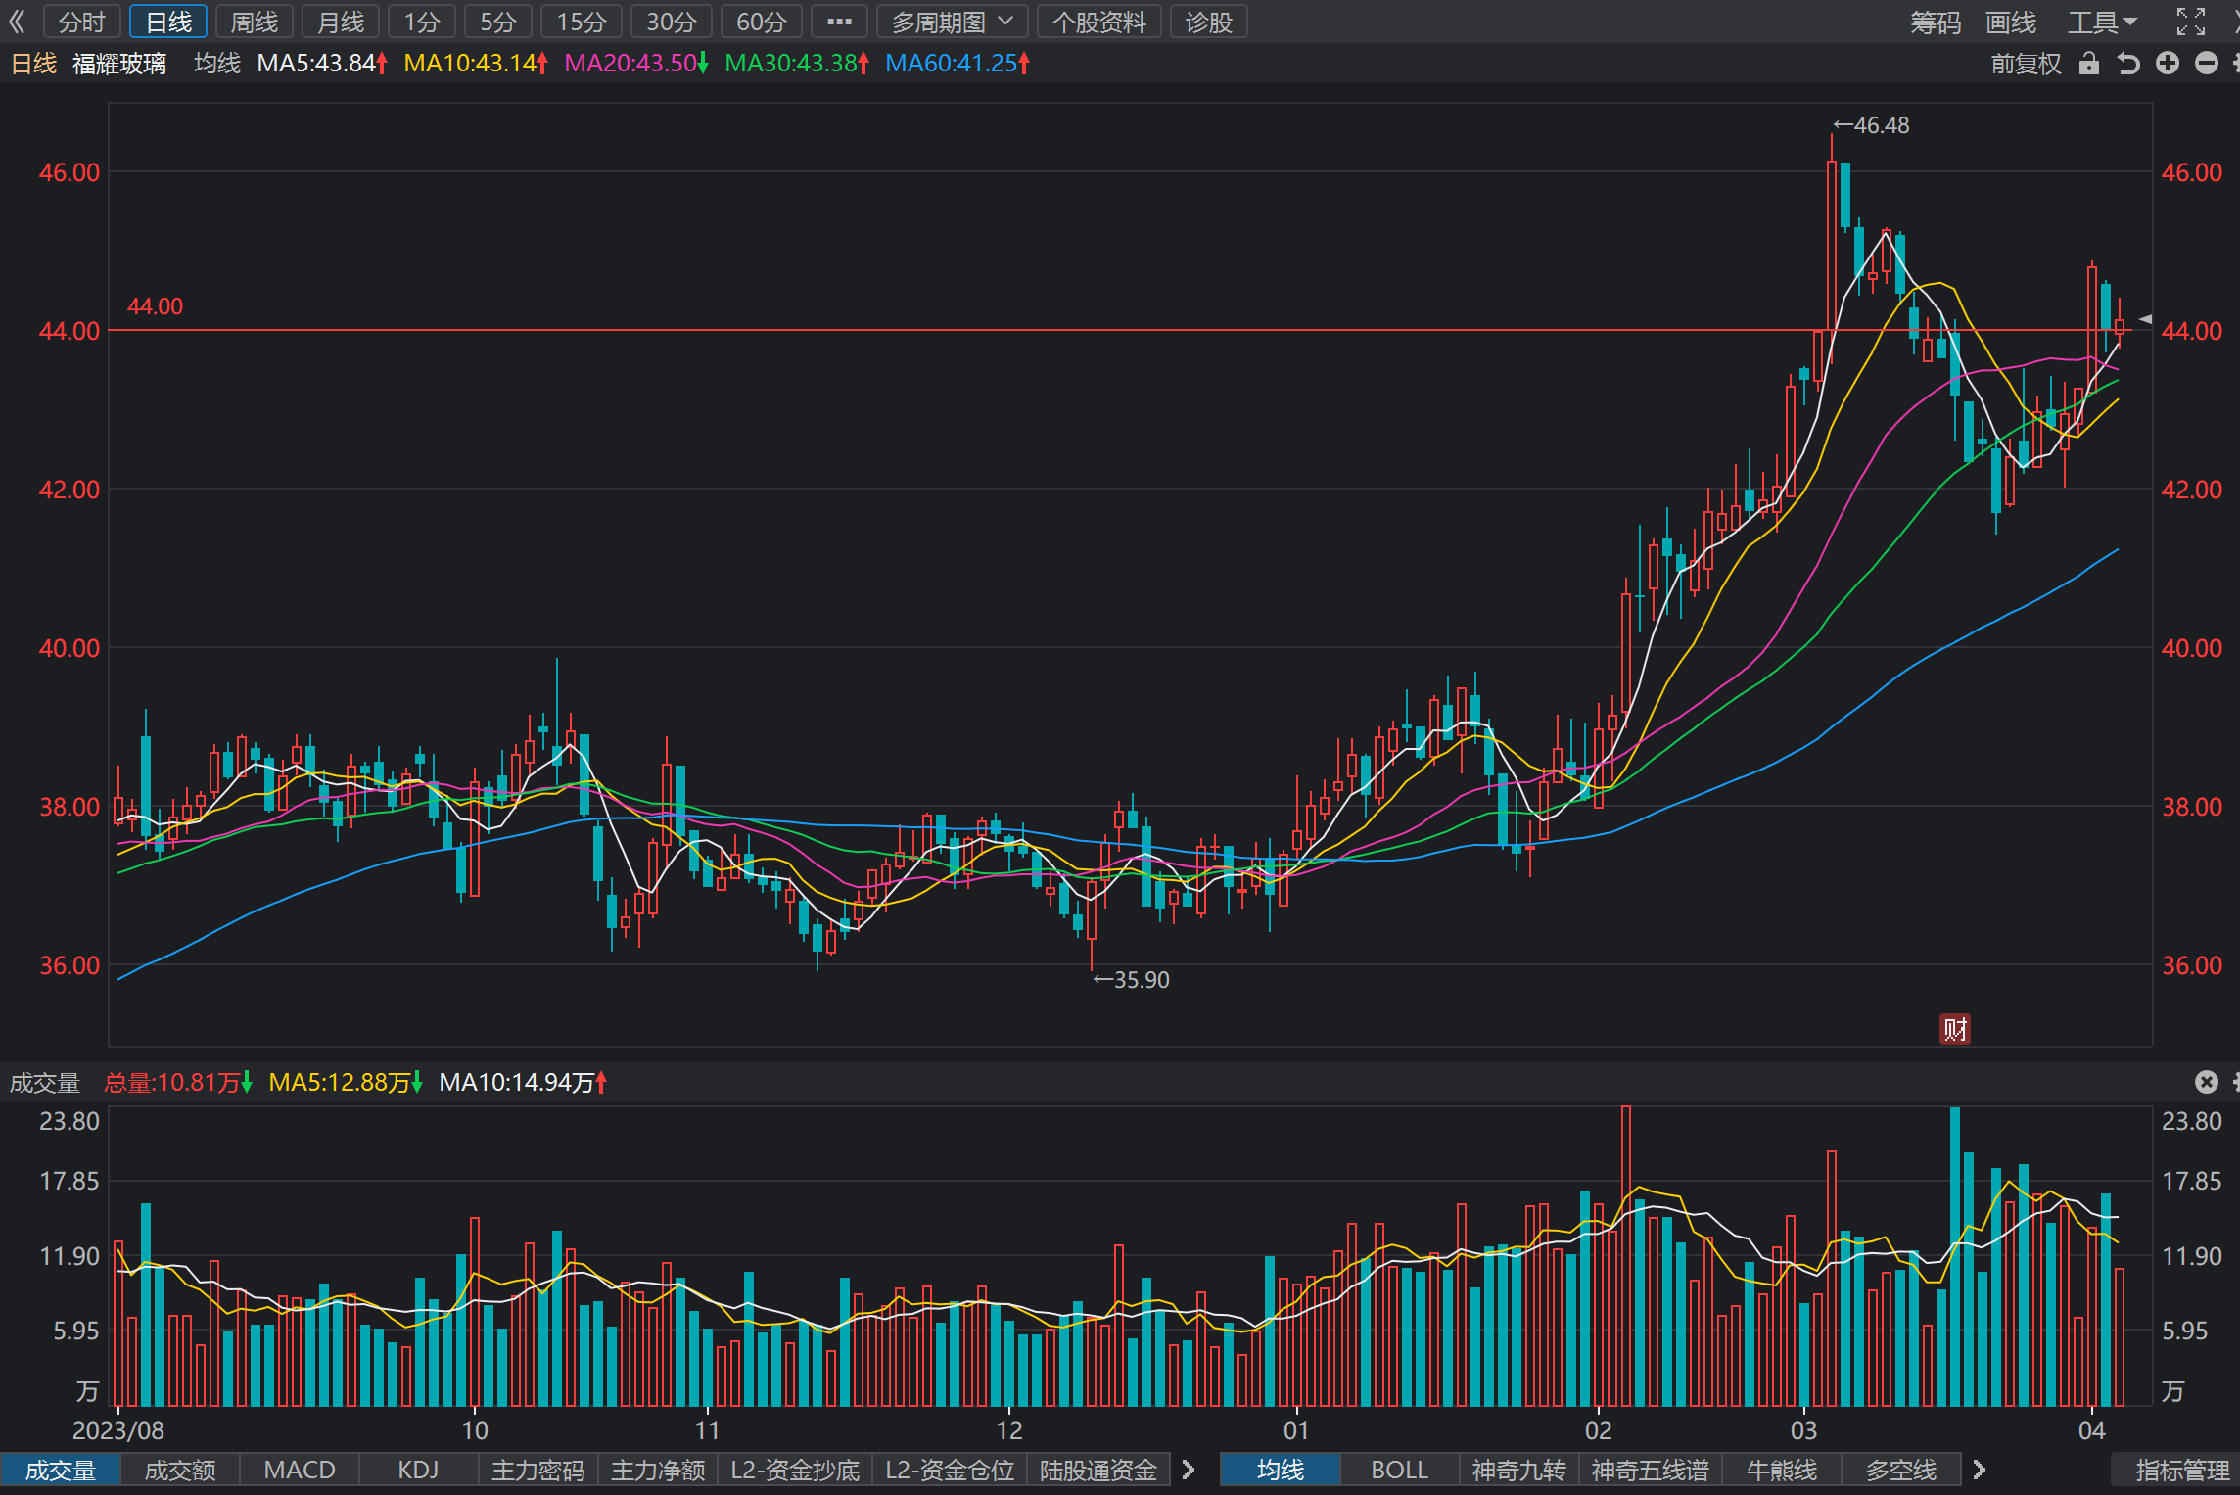The height and width of the screenshot is (1495, 2240).
Task: Select the 神奇五线谱 overlay tab
Action: pyautogui.click(x=1651, y=1470)
